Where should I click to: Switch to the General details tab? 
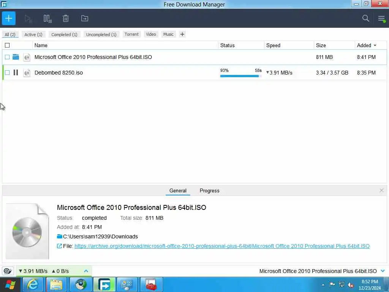click(x=178, y=190)
